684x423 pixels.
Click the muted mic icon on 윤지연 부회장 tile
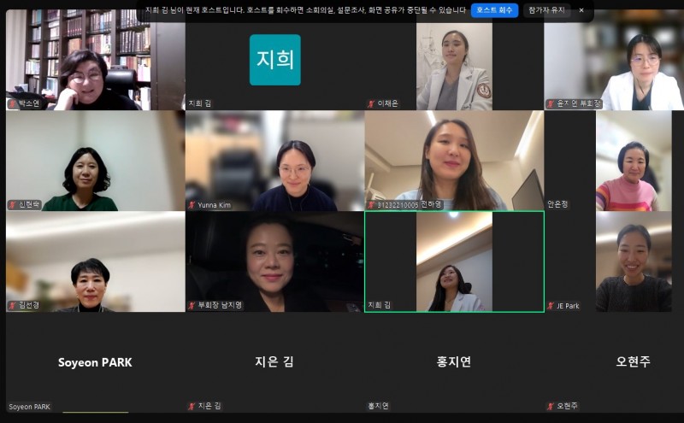pos(551,103)
